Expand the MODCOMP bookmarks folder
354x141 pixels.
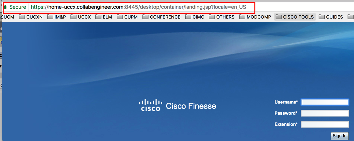coord(255,17)
